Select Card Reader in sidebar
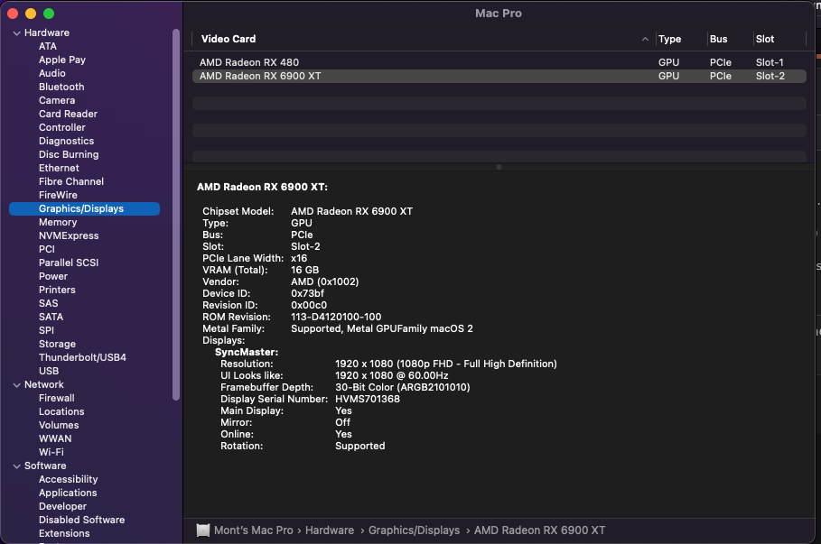The height and width of the screenshot is (544, 821). pyautogui.click(x=68, y=114)
